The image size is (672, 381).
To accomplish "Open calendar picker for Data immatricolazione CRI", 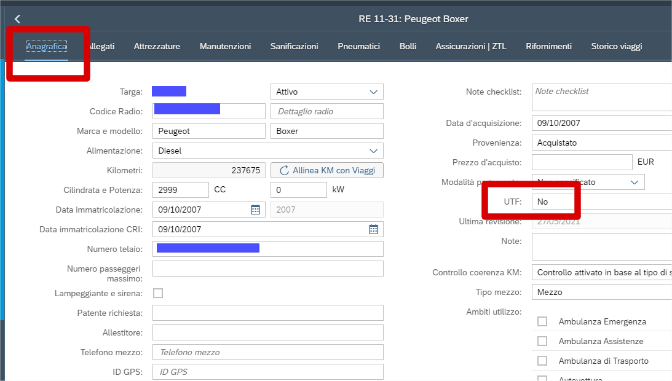I will 373,229.
